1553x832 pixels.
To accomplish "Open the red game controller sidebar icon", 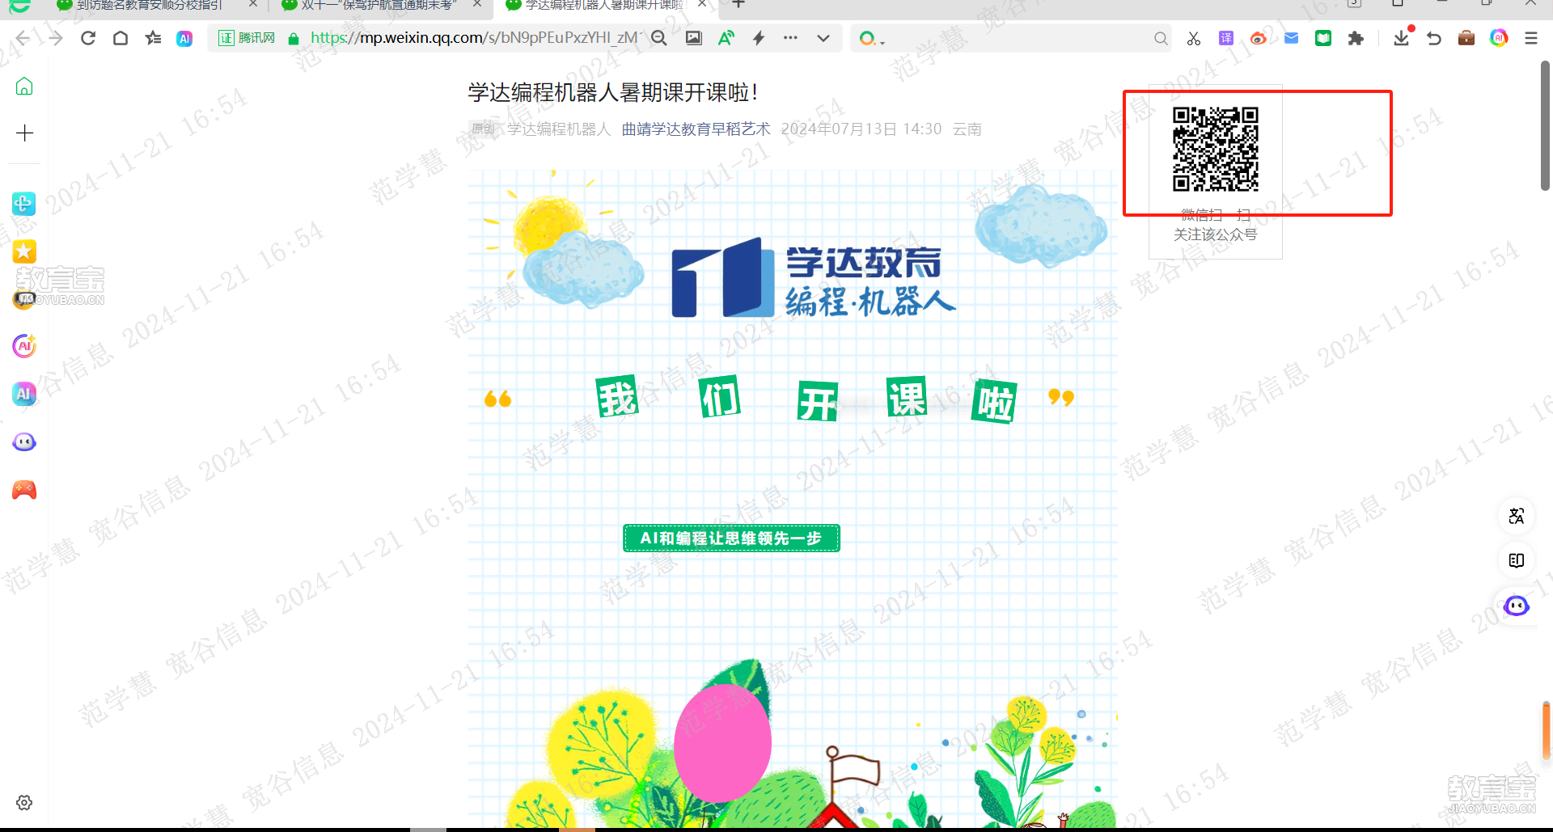I will pos(24,490).
